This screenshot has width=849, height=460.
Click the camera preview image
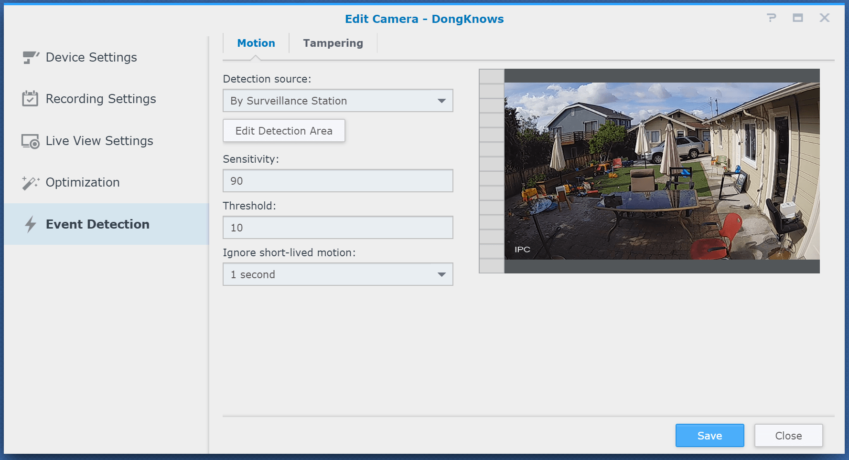tap(662, 171)
